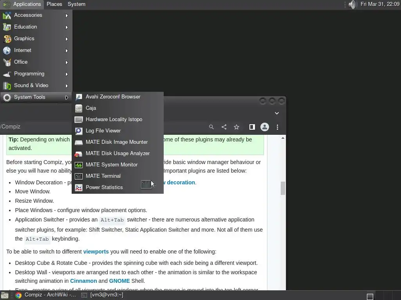401x300 pixels.
Task: Expand arrow next to Internet
Action: [x=67, y=51]
